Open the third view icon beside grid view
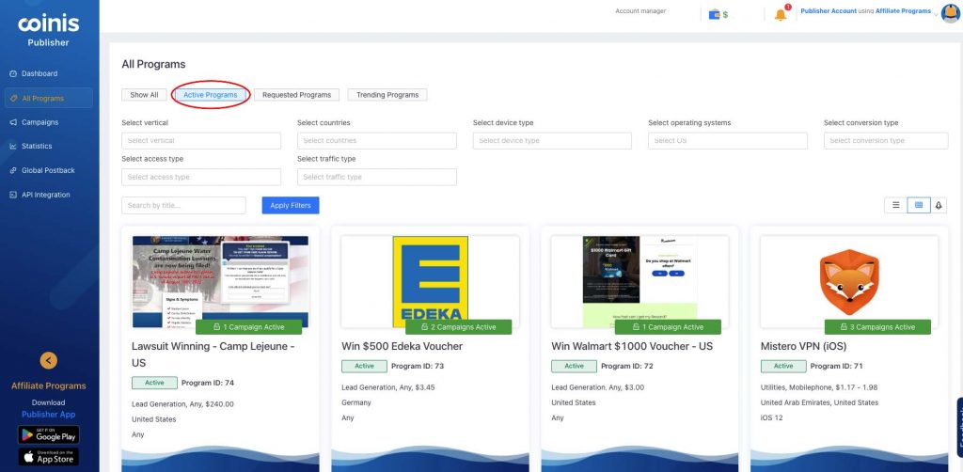This screenshot has height=472, width=963. tap(939, 205)
